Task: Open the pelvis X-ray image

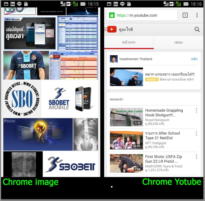Action: 86,134
